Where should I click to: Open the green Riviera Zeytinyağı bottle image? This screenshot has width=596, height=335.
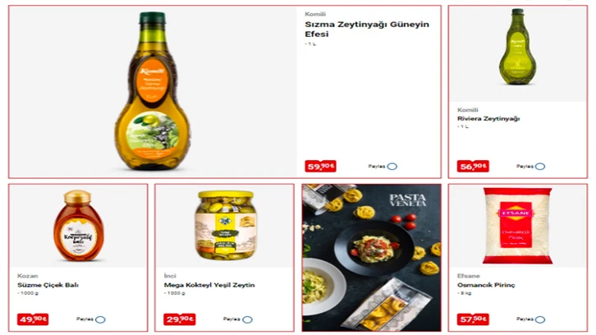tap(517, 46)
